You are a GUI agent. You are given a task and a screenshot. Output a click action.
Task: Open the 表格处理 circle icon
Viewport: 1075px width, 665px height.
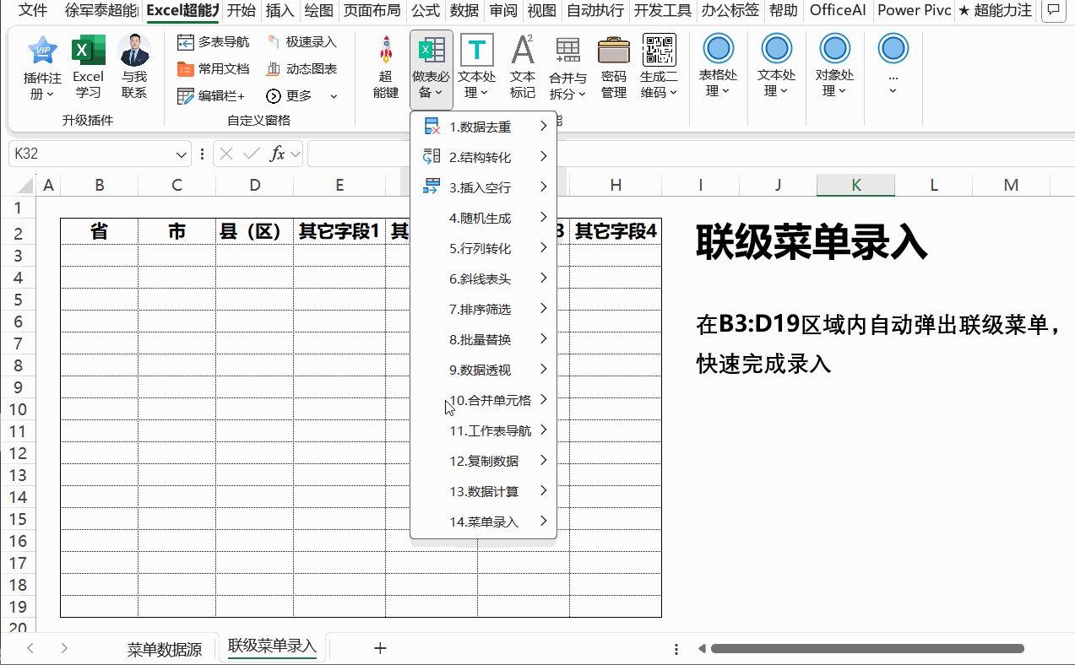pos(719,49)
